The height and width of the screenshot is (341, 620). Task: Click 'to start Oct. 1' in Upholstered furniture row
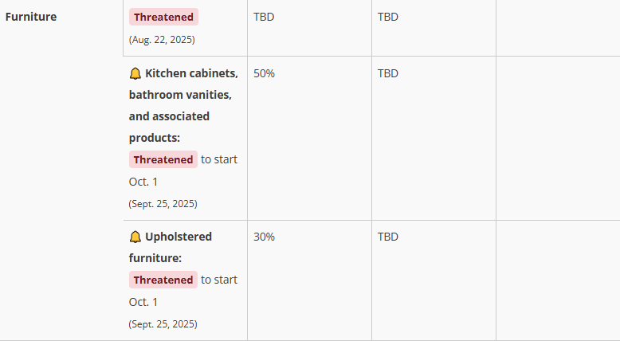[218, 280]
